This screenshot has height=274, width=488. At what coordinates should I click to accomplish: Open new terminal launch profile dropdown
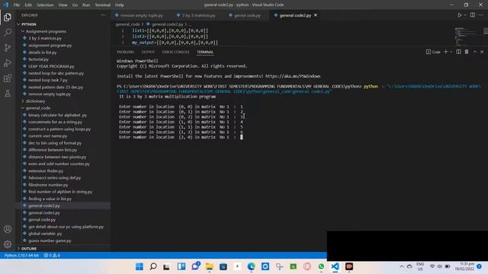[451, 52]
